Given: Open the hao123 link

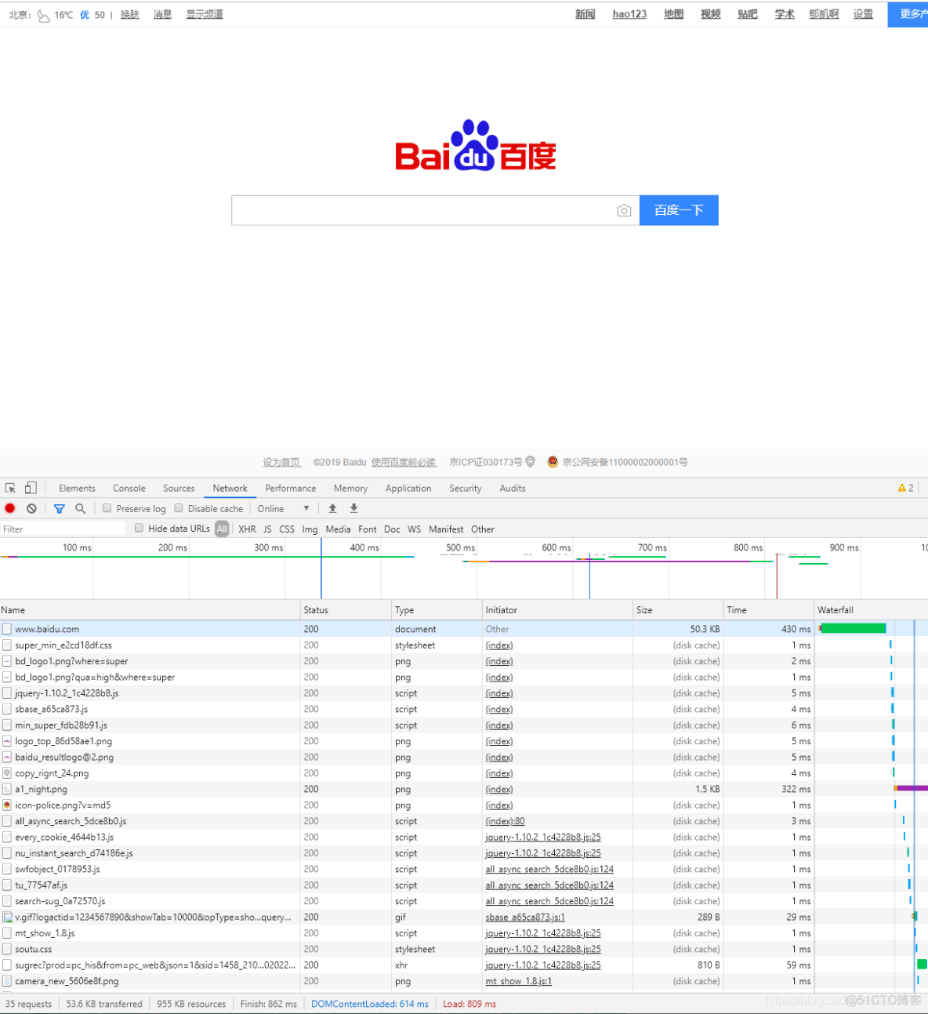Looking at the screenshot, I should pos(629,14).
